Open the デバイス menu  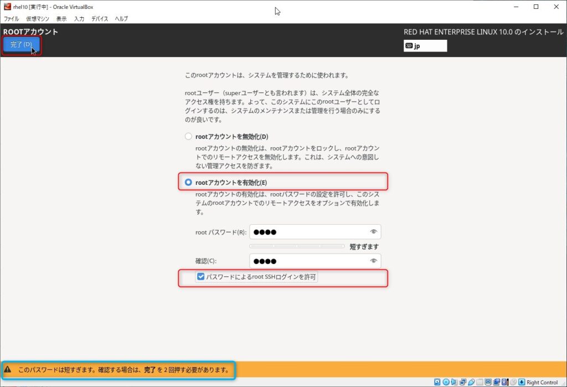[x=100, y=19]
